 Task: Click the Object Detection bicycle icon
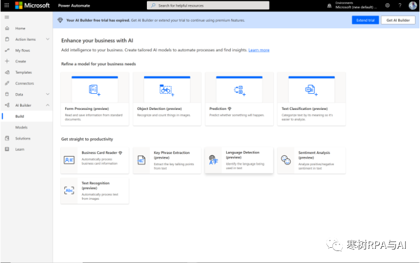(166, 90)
